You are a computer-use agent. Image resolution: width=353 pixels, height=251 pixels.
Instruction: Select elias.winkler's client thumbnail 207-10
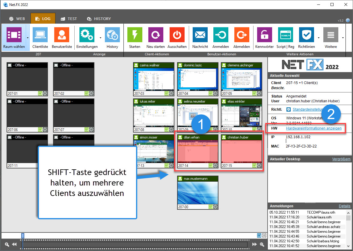(x=242, y=115)
